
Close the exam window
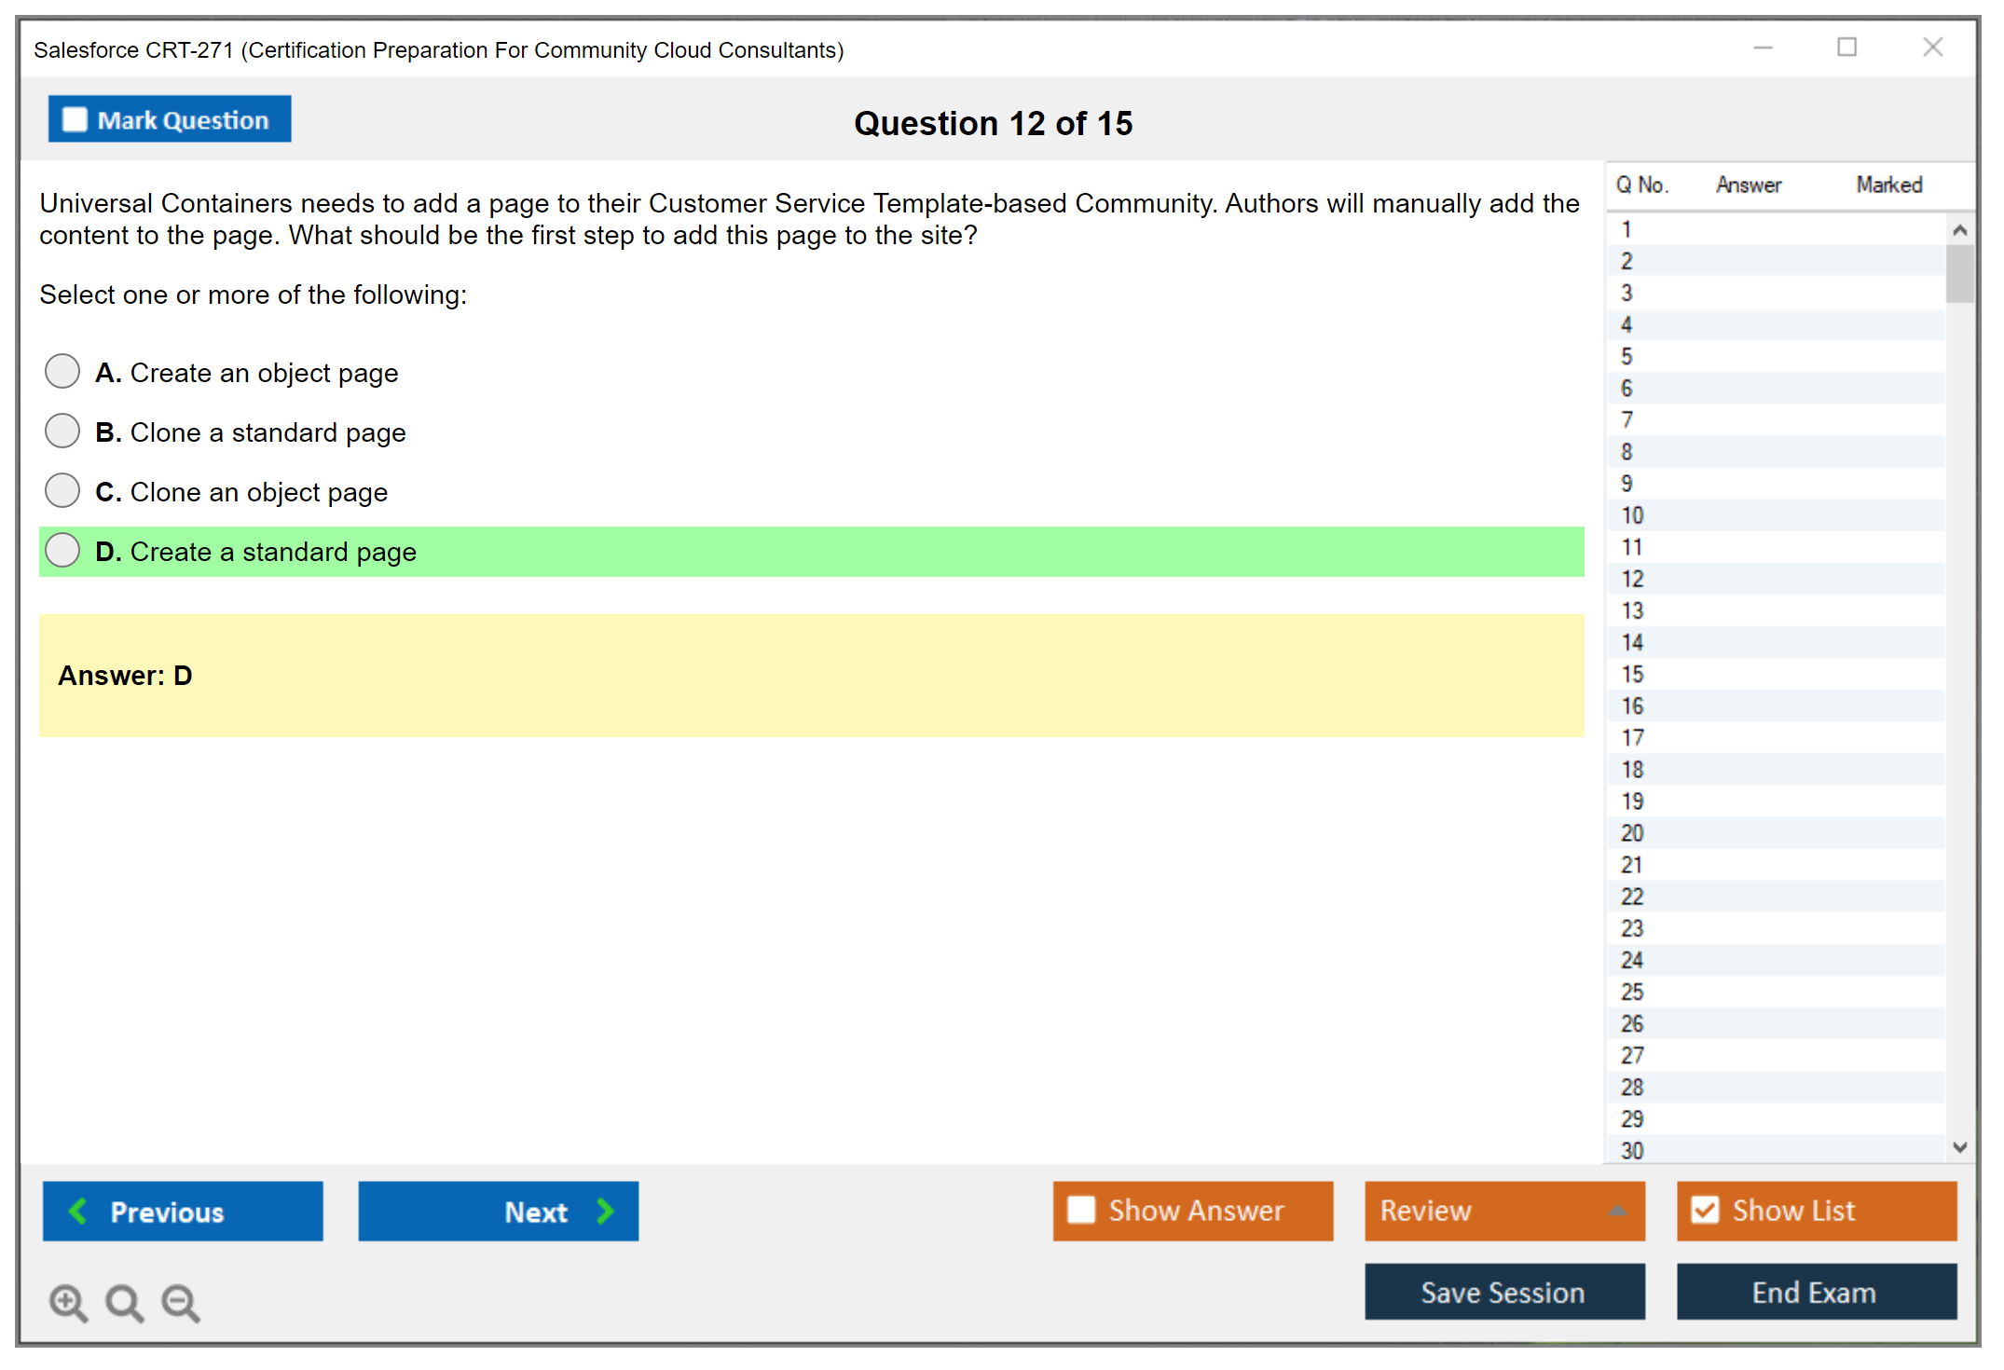1932,48
